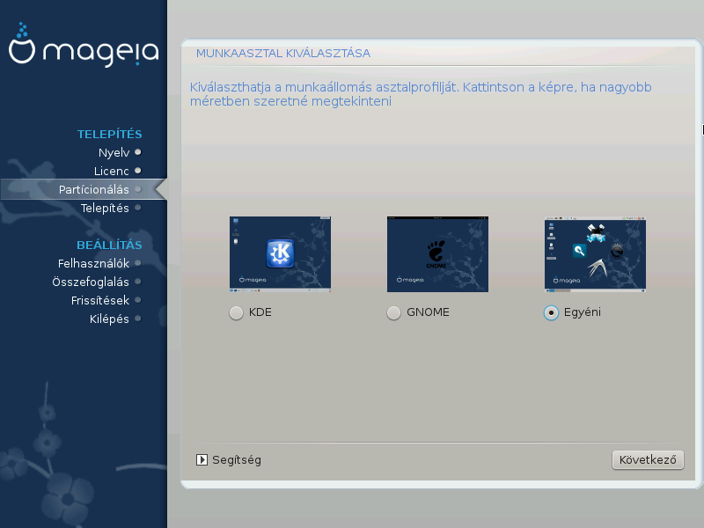
Task: Enlarge the GNOME desktop preview image
Action: [x=437, y=254]
